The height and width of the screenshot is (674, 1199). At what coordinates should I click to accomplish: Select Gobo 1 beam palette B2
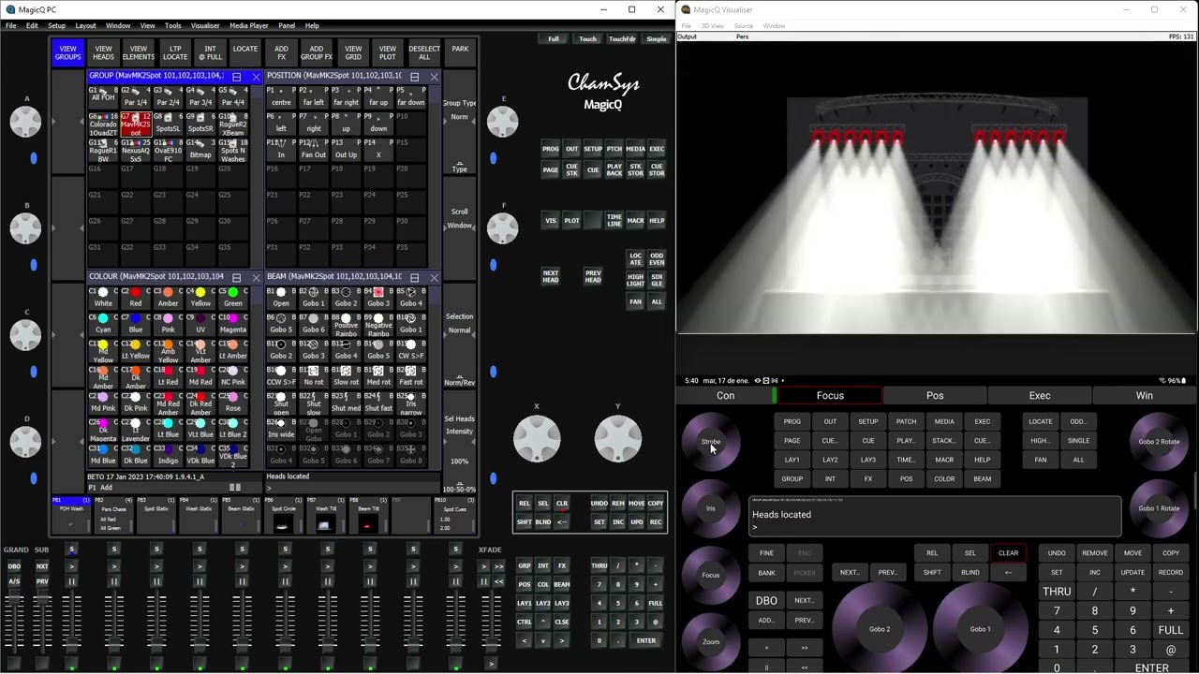[314, 298]
